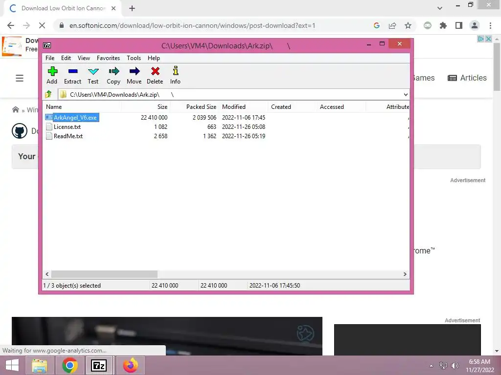
Task: Open the Info properties icon
Action: pos(176,70)
